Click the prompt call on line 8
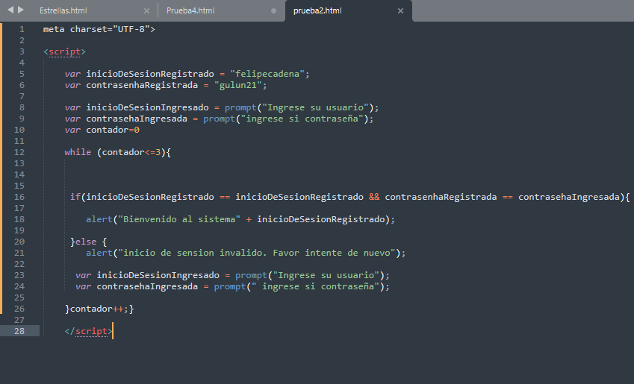 pos(240,107)
